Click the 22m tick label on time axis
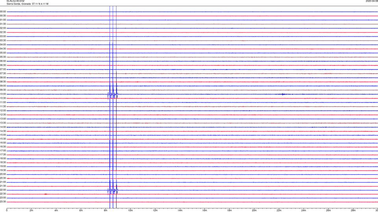The width and height of the screenshot is (378, 212). 279,210
